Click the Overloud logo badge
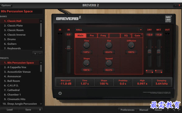Viewport: 182px width, 113px height. (x=168, y=19)
